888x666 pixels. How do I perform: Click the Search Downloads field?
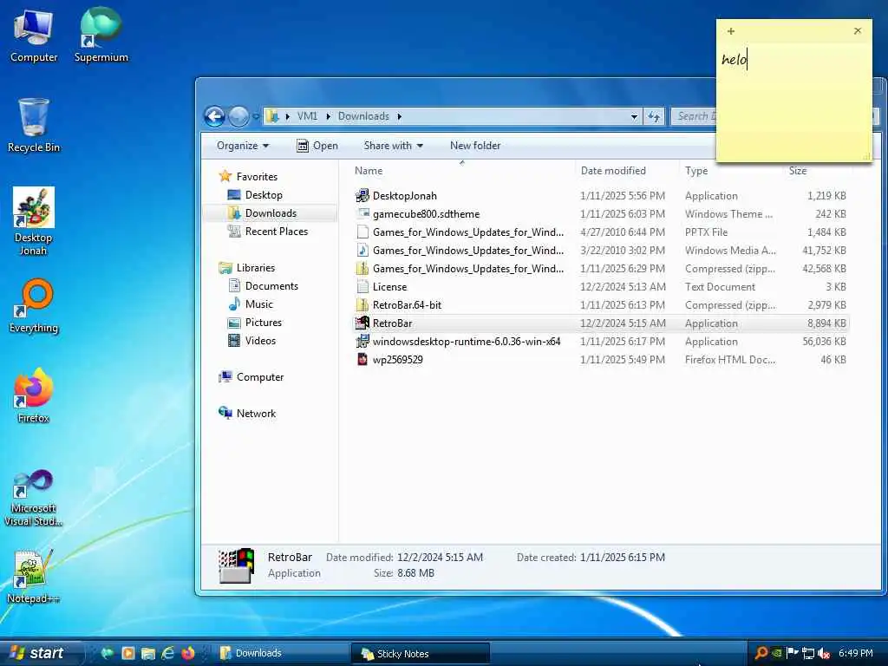[693, 117]
